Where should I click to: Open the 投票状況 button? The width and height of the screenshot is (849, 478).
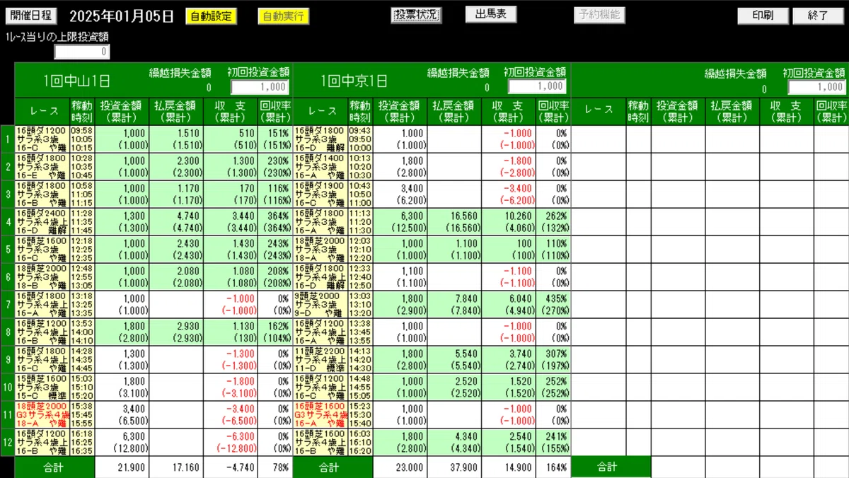click(x=416, y=15)
